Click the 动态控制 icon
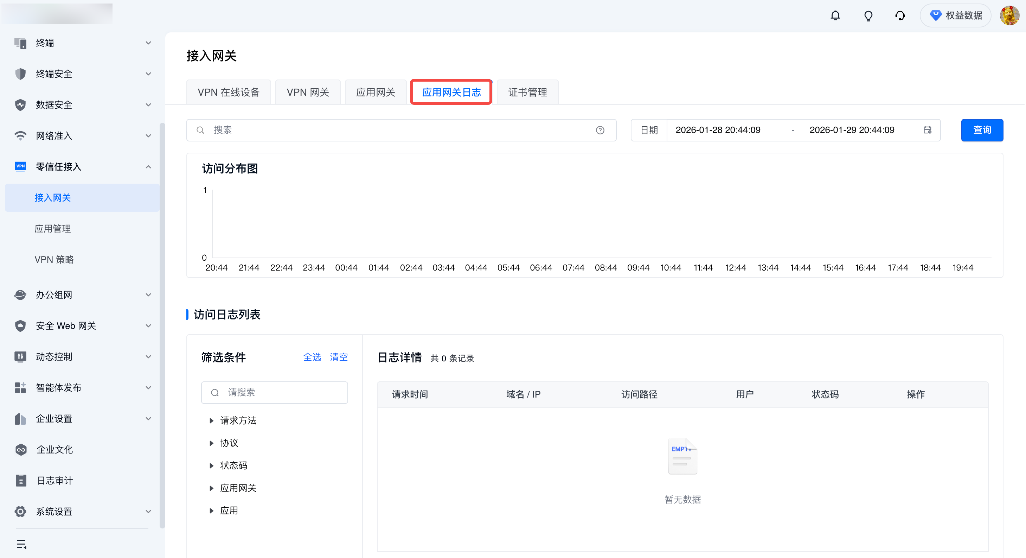This screenshot has width=1026, height=558. [x=20, y=357]
